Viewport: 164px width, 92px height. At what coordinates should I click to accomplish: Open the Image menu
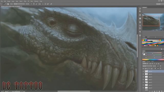tap(9, 1)
